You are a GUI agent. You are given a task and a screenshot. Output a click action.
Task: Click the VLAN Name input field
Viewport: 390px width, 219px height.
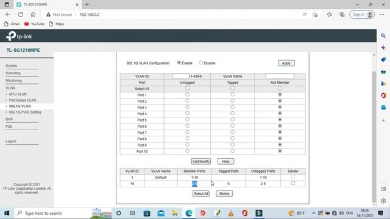point(280,76)
